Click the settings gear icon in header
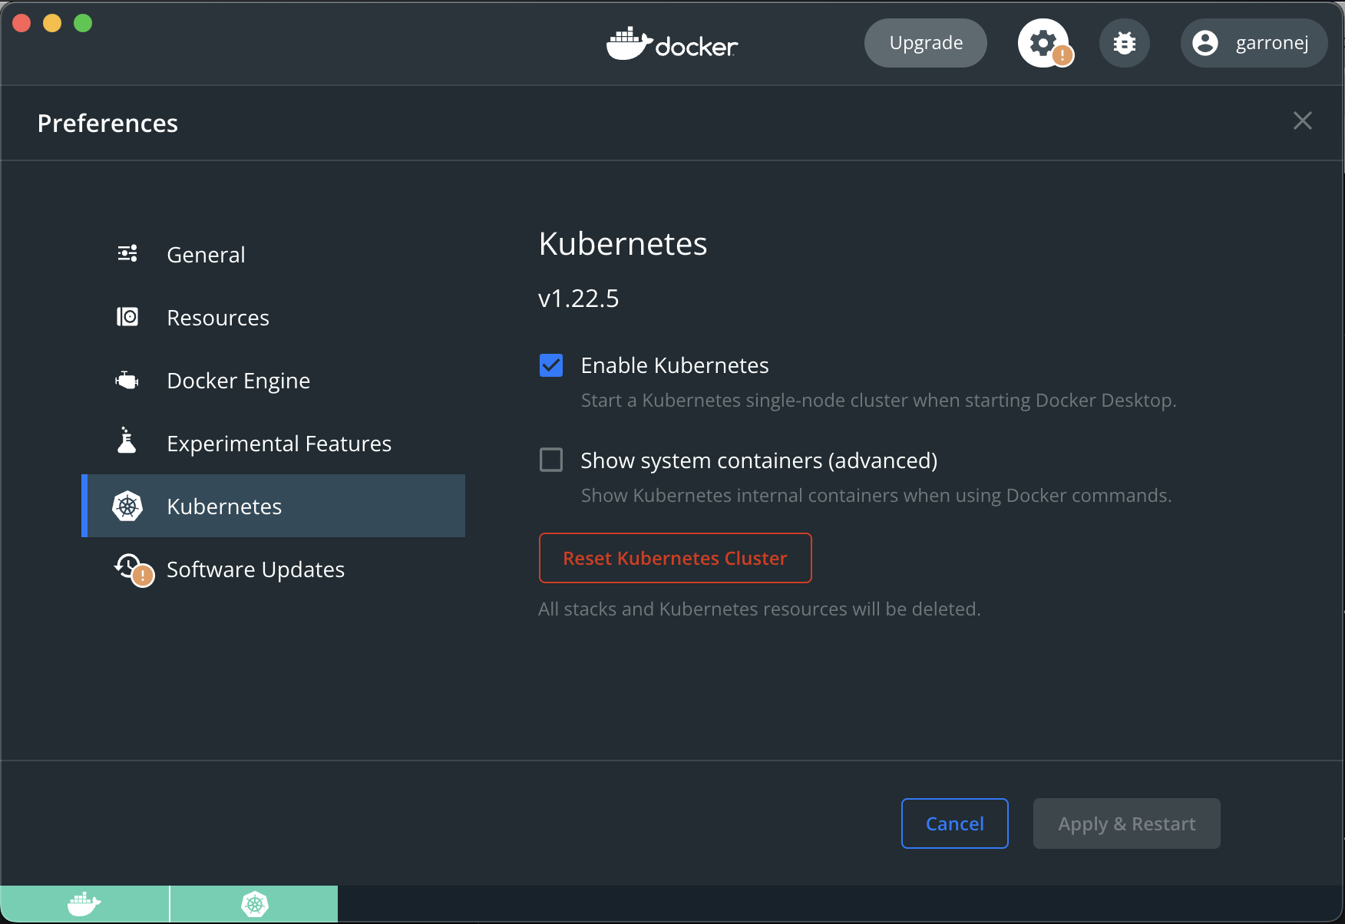 click(x=1043, y=43)
